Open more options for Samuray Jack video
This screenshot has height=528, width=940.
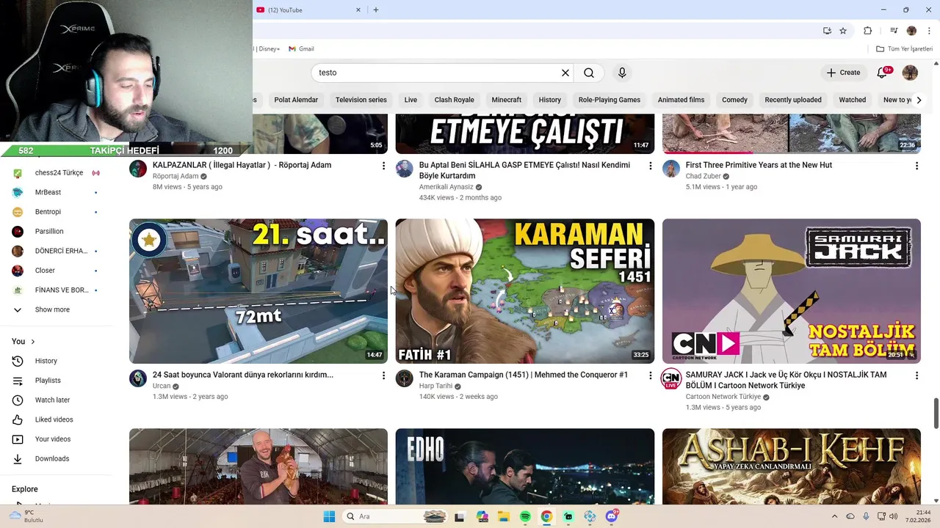(x=916, y=375)
